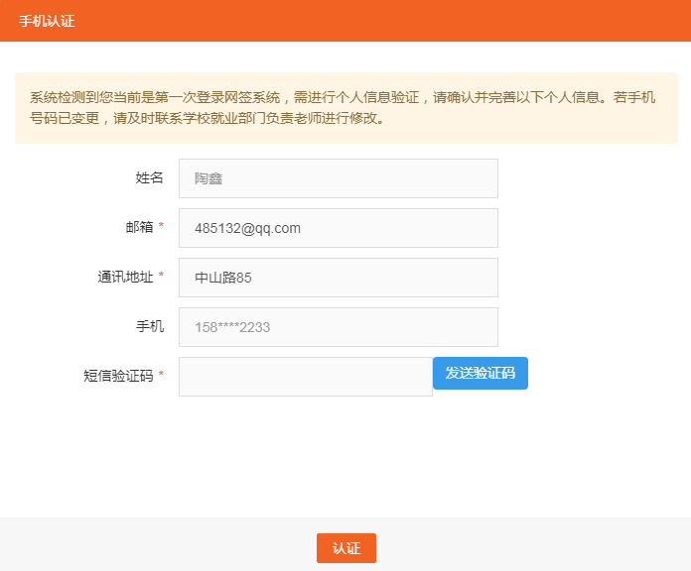Click the red asterisk beside 邮箱
The image size is (691, 571).
point(161,225)
